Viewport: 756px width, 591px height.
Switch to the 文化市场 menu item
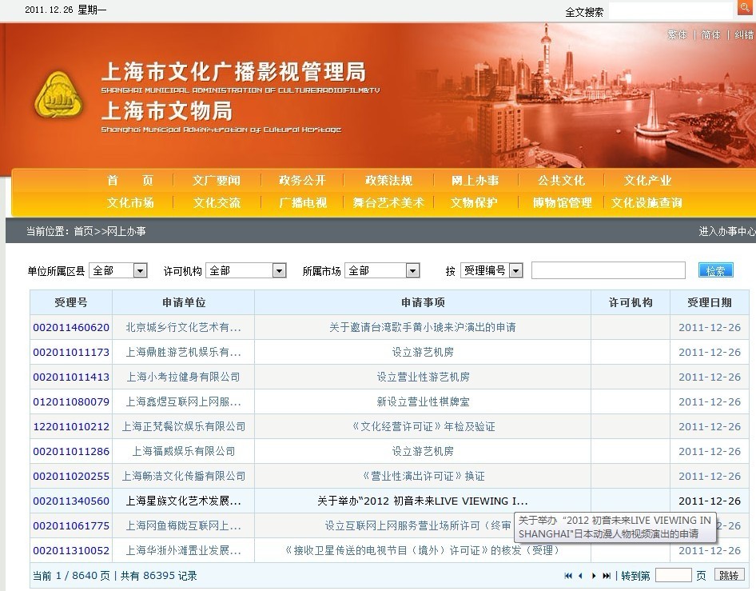coord(133,203)
